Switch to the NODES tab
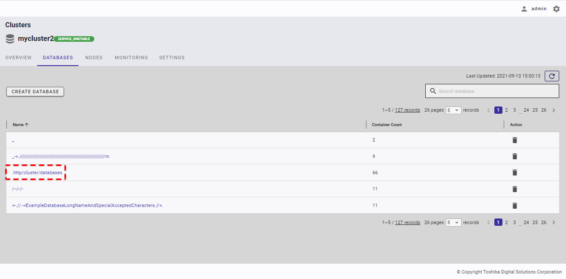 click(94, 58)
